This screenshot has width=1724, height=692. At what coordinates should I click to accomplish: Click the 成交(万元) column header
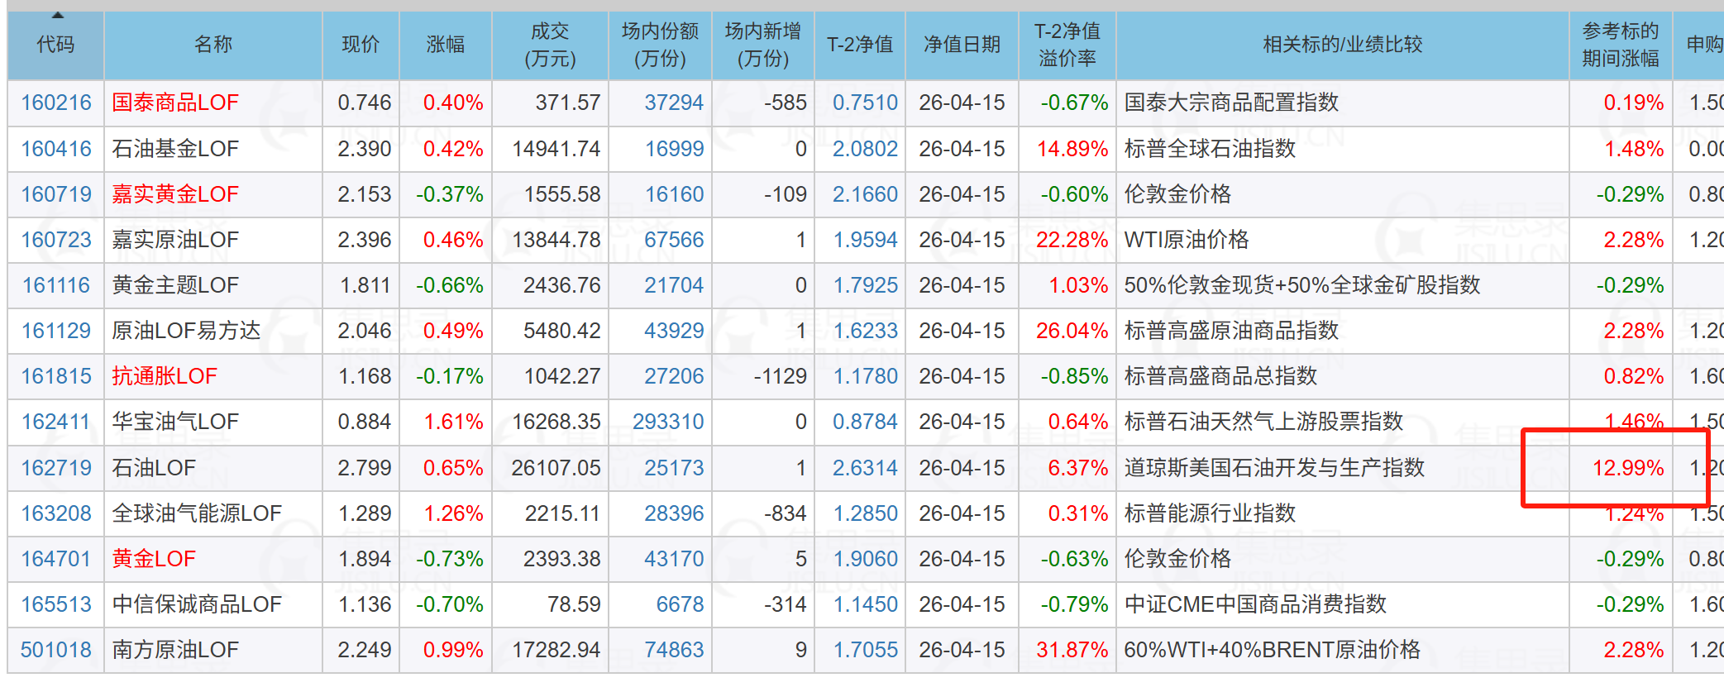pos(550,45)
